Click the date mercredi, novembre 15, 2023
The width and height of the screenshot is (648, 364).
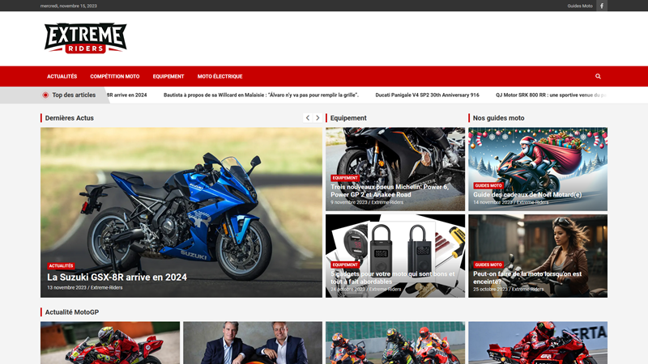coord(69,6)
